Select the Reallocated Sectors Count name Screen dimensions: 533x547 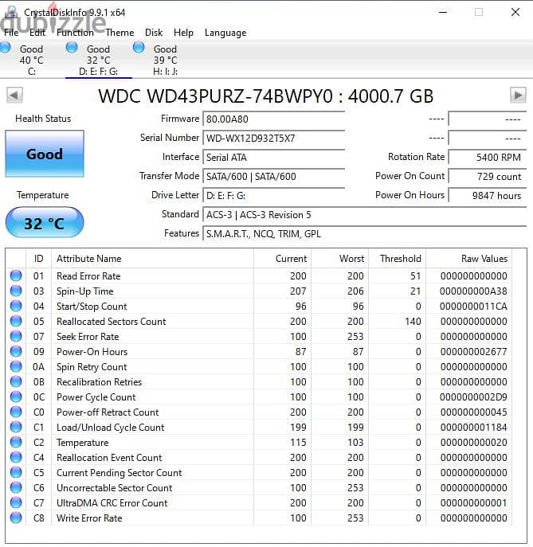pyautogui.click(x=111, y=322)
